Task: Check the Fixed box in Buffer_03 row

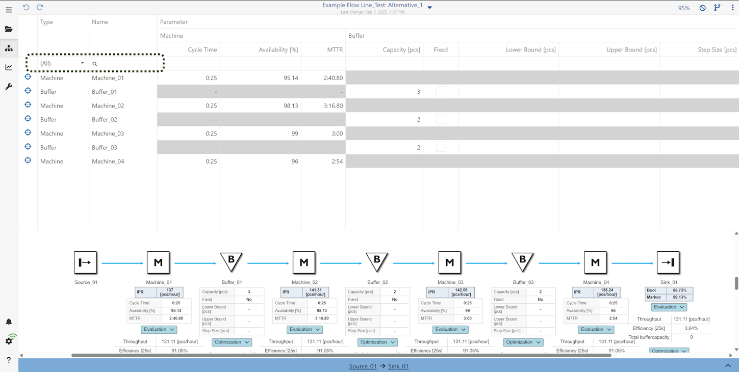Action: 440,146
